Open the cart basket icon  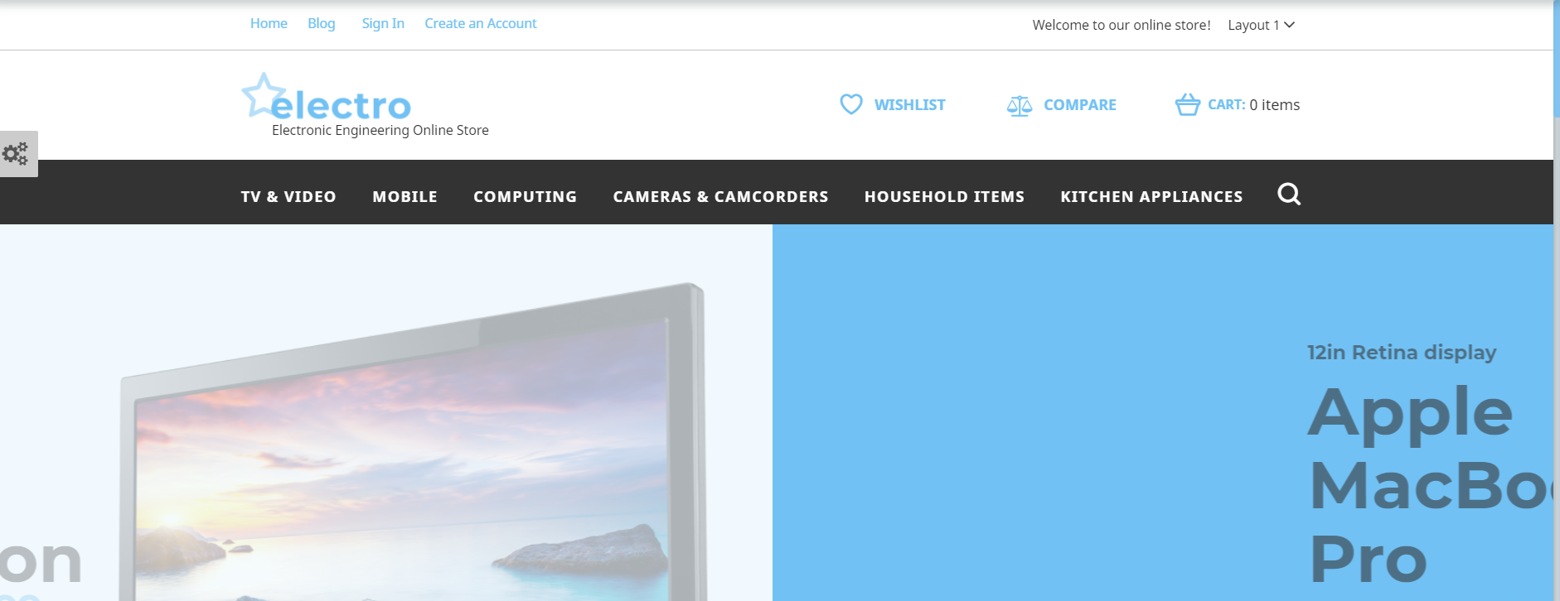(x=1187, y=104)
